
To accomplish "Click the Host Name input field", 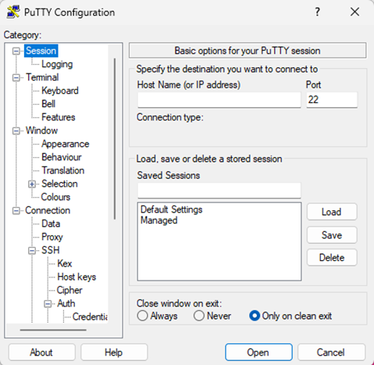I will click(x=219, y=99).
